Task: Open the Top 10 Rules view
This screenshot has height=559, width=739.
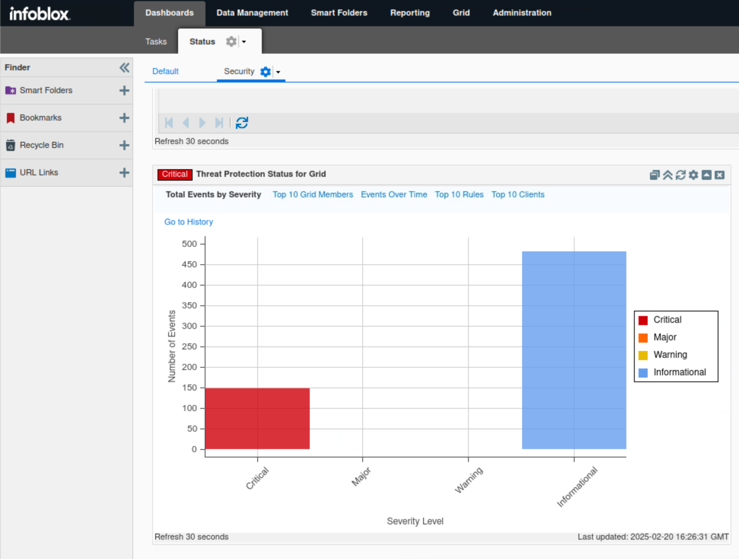Action: click(x=459, y=195)
